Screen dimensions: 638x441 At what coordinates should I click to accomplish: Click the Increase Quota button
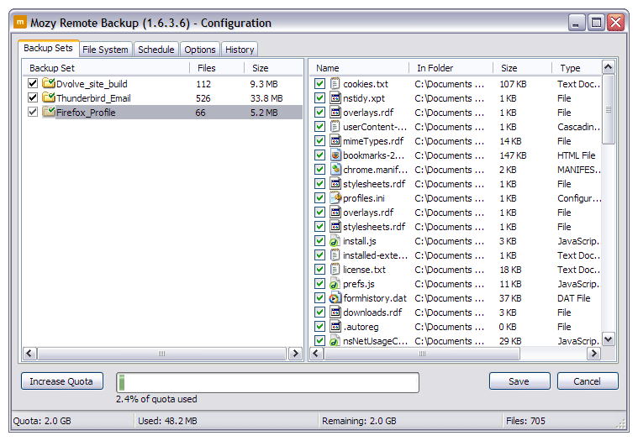[62, 381]
